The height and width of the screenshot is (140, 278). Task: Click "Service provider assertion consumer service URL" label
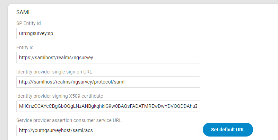[x=69, y=120]
